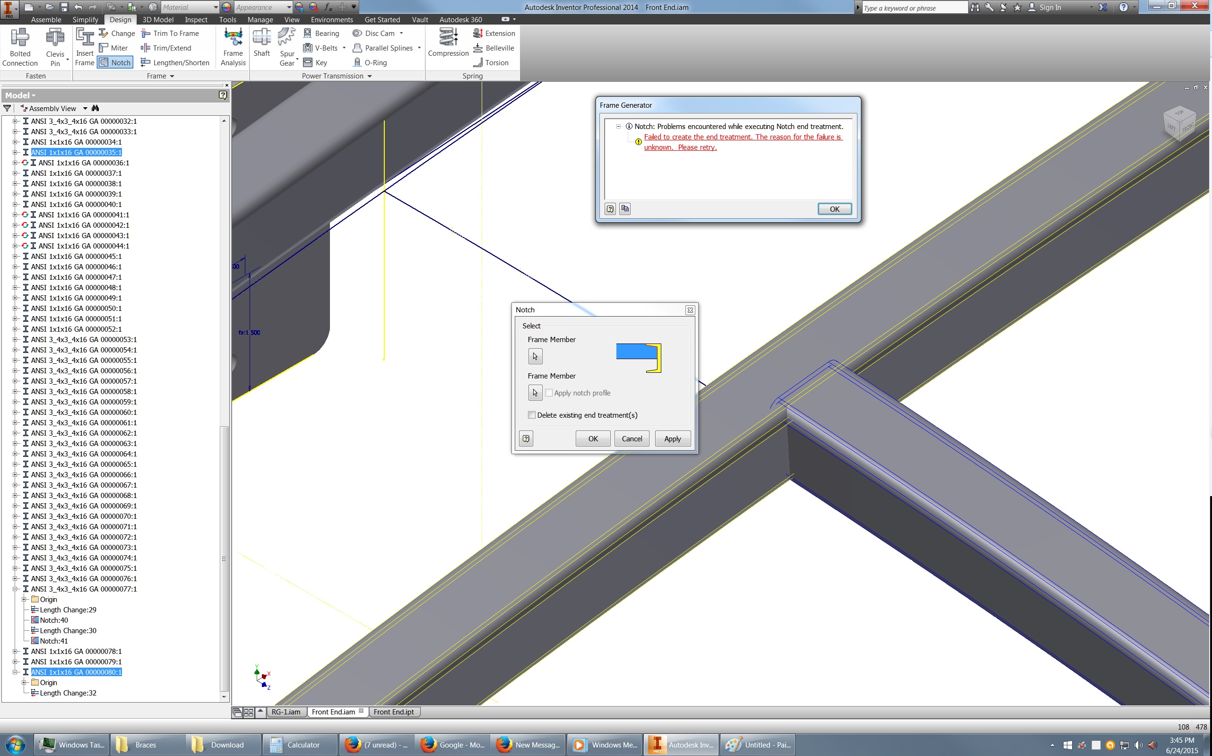Enable Apply notch profile in Notch dialog
The height and width of the screenshot is (756, 1212).
tap(549, 393)
